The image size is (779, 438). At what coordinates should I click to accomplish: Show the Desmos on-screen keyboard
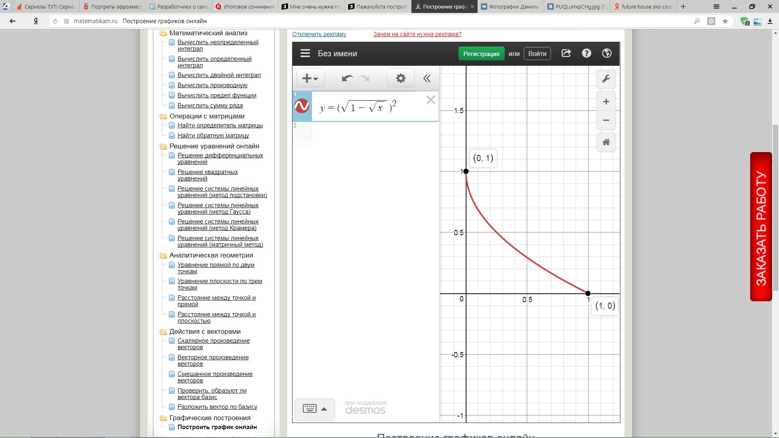pos(310,408)
